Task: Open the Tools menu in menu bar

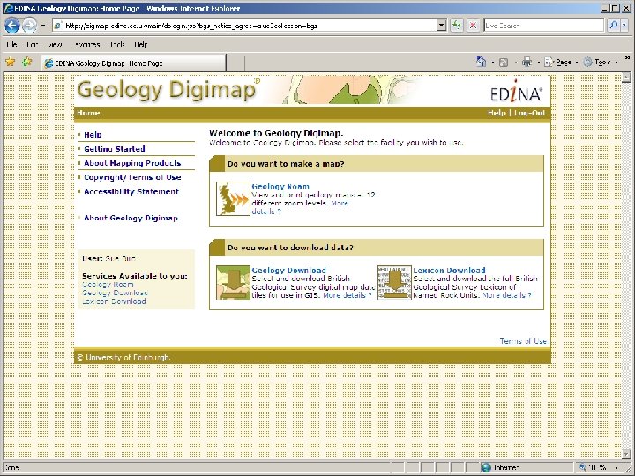Action: (117, 45)
